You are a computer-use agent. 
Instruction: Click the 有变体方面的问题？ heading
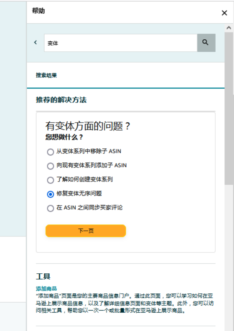pyautogui.click(x=88, y=126)
